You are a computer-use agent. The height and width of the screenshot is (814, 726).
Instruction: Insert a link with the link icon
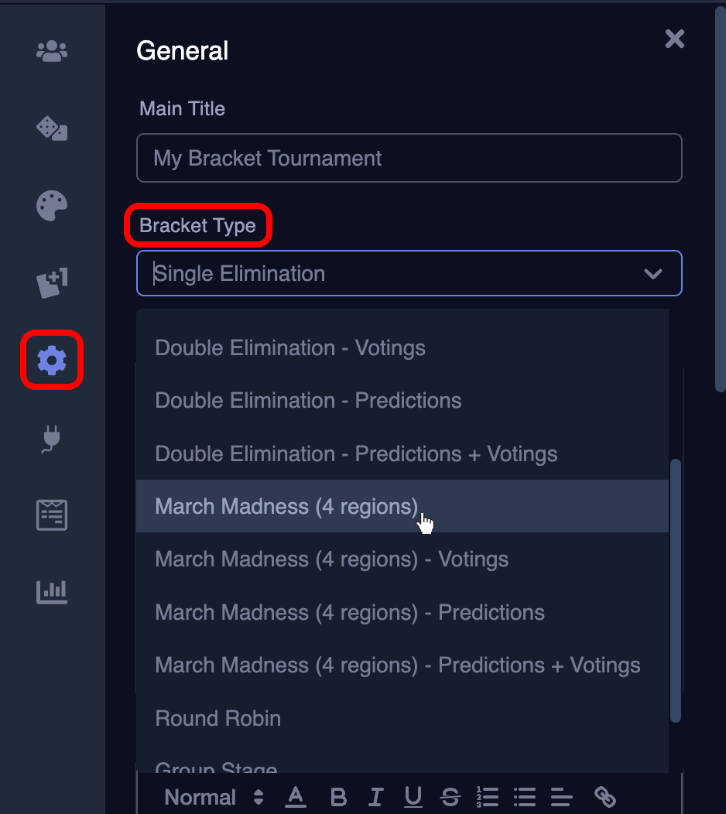[x=604, y=797]
